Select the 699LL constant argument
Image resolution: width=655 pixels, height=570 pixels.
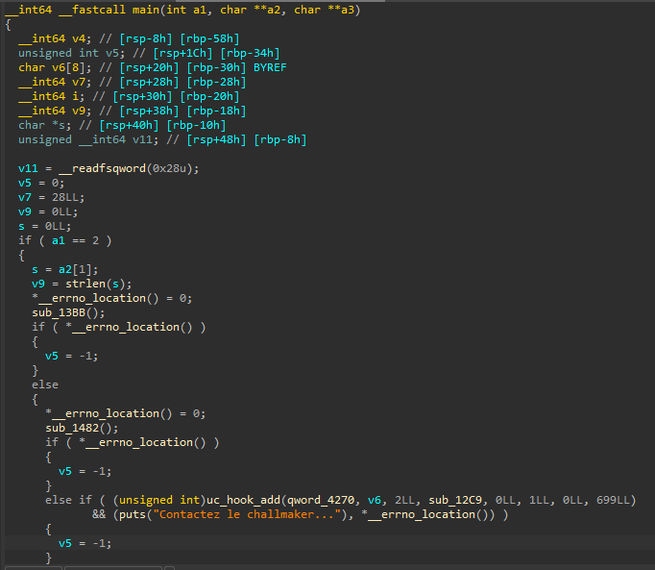(614, 500)
